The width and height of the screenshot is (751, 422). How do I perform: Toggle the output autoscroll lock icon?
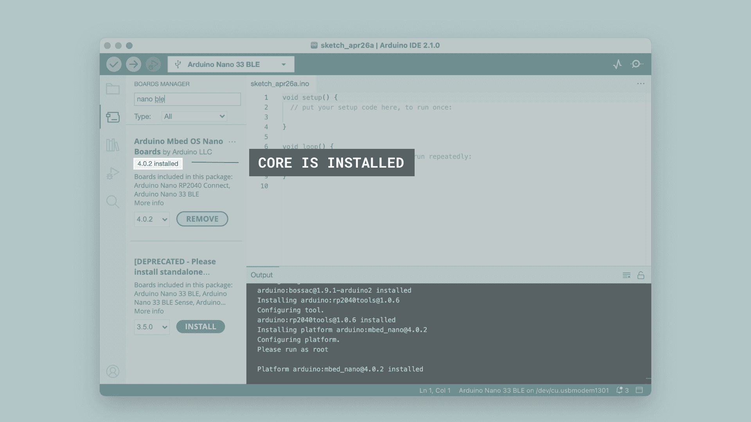coord(641,275)
